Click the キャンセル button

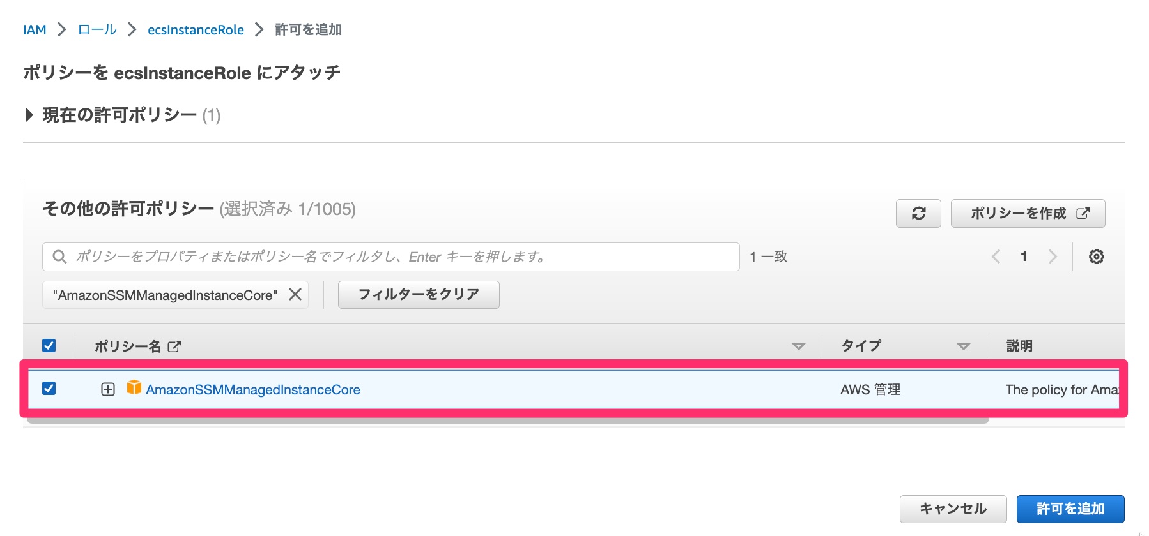click(952, 509)
